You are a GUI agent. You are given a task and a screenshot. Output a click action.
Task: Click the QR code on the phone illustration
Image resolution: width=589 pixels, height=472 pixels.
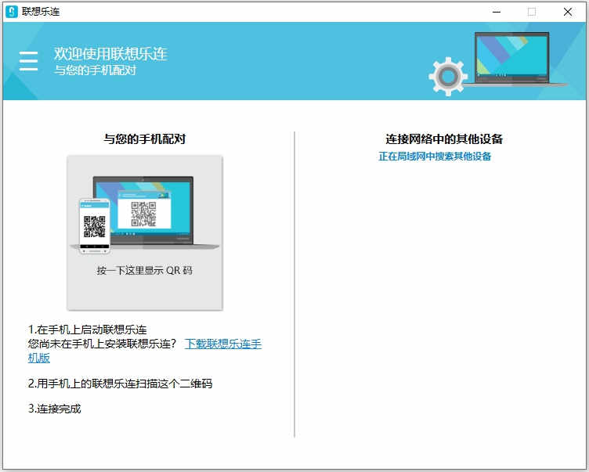click(94, 225)
